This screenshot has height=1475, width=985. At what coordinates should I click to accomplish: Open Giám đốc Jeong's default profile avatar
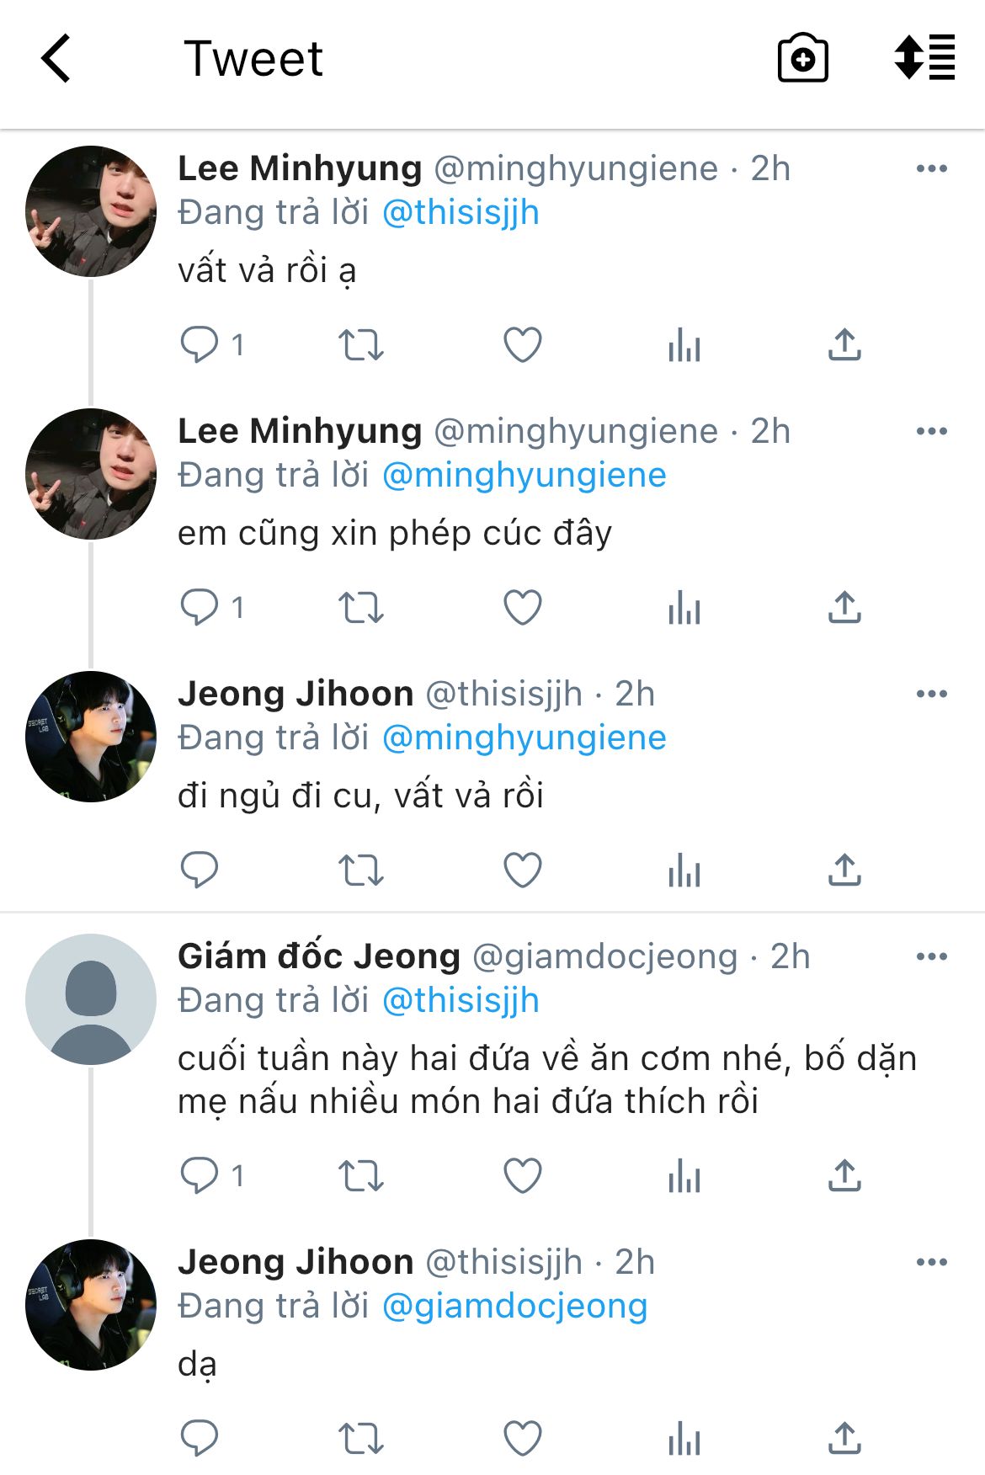coord(91,999)
